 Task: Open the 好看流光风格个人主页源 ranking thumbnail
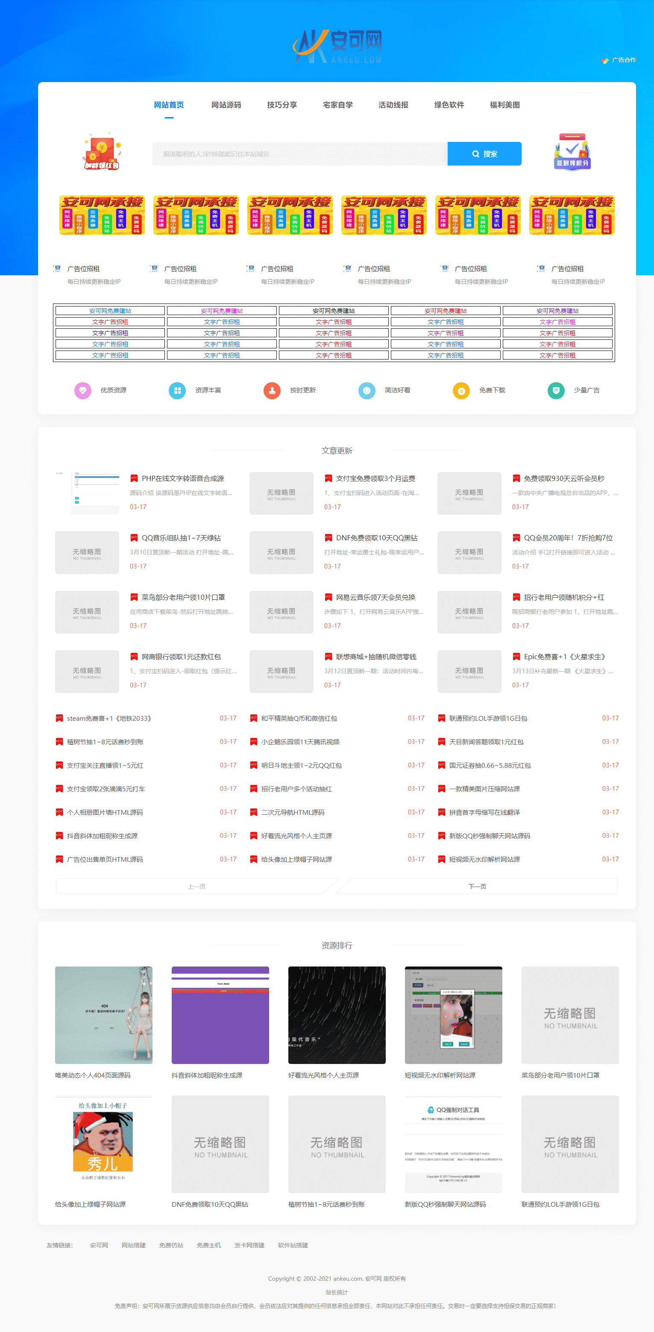(x=337, y=1015)
